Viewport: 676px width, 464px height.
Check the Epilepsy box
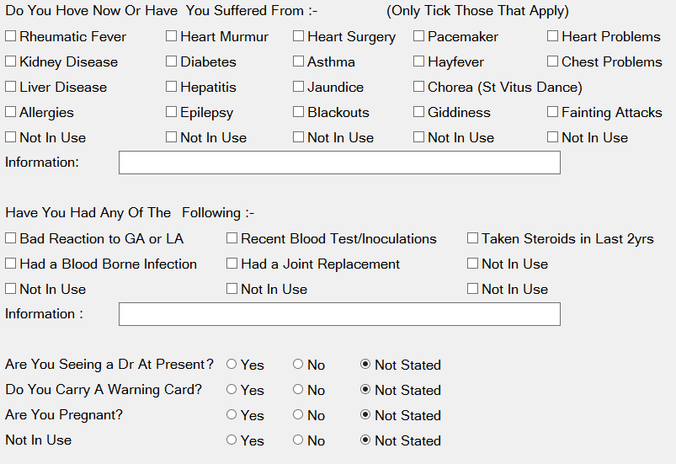coord(172,112)
